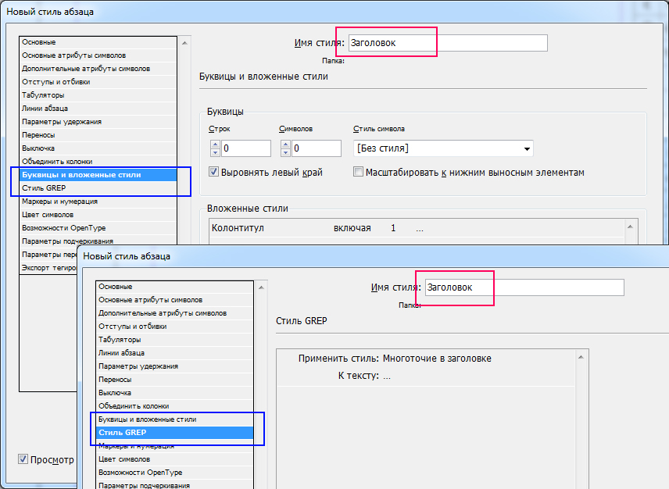
Task: Increase 'Символов' value with up arrow
Action: click(286, 145)
